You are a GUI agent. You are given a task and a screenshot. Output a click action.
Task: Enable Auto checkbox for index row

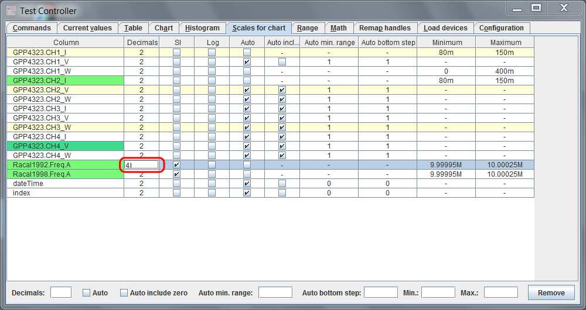pos(247,193)
